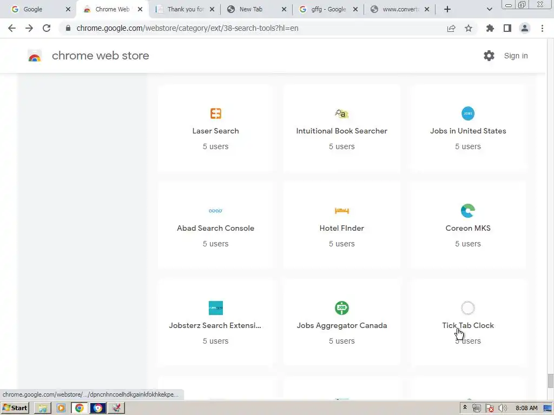Viewport: 554px width, 415px height.
Task: Open the Laser Search extension title
Action: [215, 131]
